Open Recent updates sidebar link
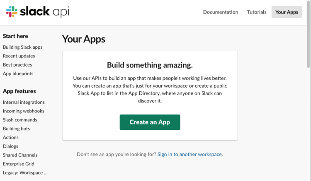Screen dimensions: 311x181 click(x=19, y=56)
